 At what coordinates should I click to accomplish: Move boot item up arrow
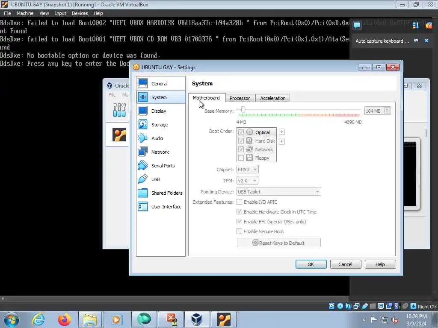[281, 132]
